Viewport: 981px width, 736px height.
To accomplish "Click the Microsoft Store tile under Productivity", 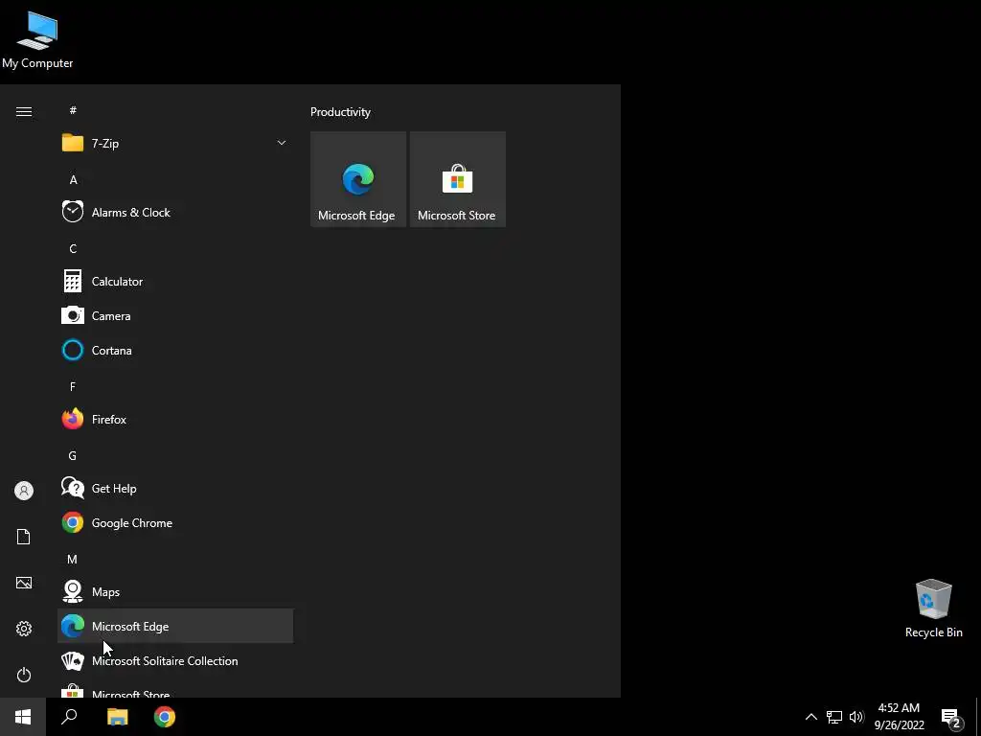I will pos(457,179).
